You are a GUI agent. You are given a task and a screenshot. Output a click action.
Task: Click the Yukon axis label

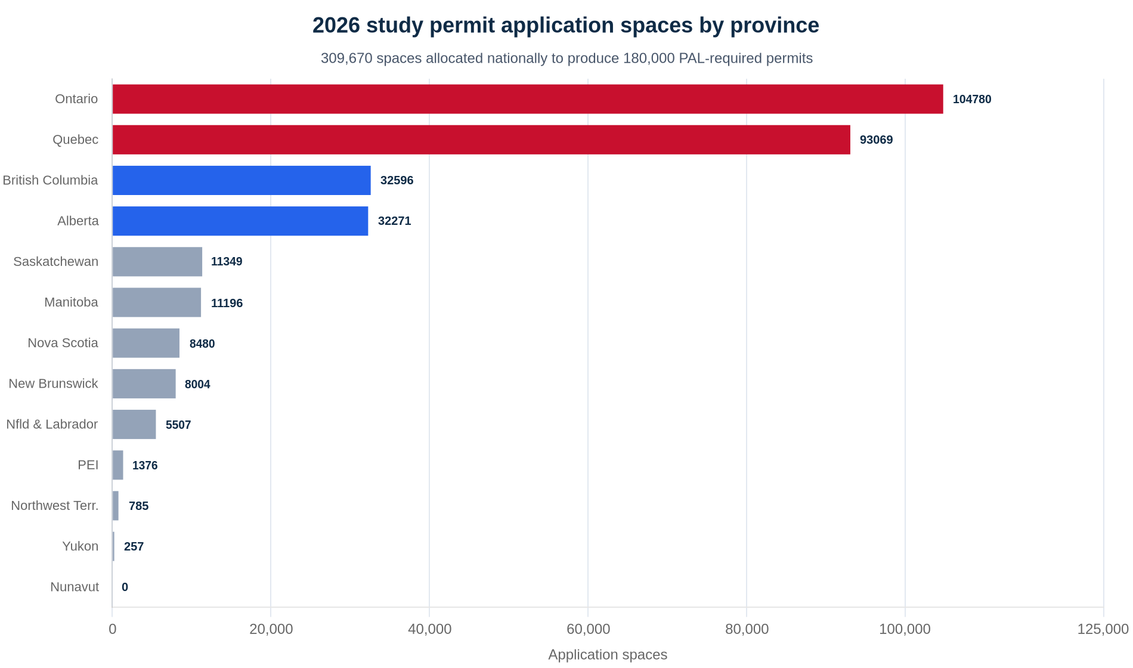tap(81, 546)
